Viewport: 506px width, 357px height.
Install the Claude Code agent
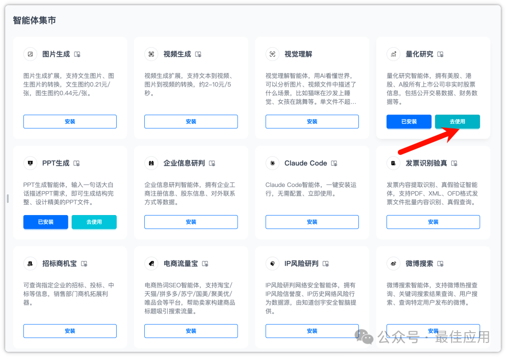point(312,222)
